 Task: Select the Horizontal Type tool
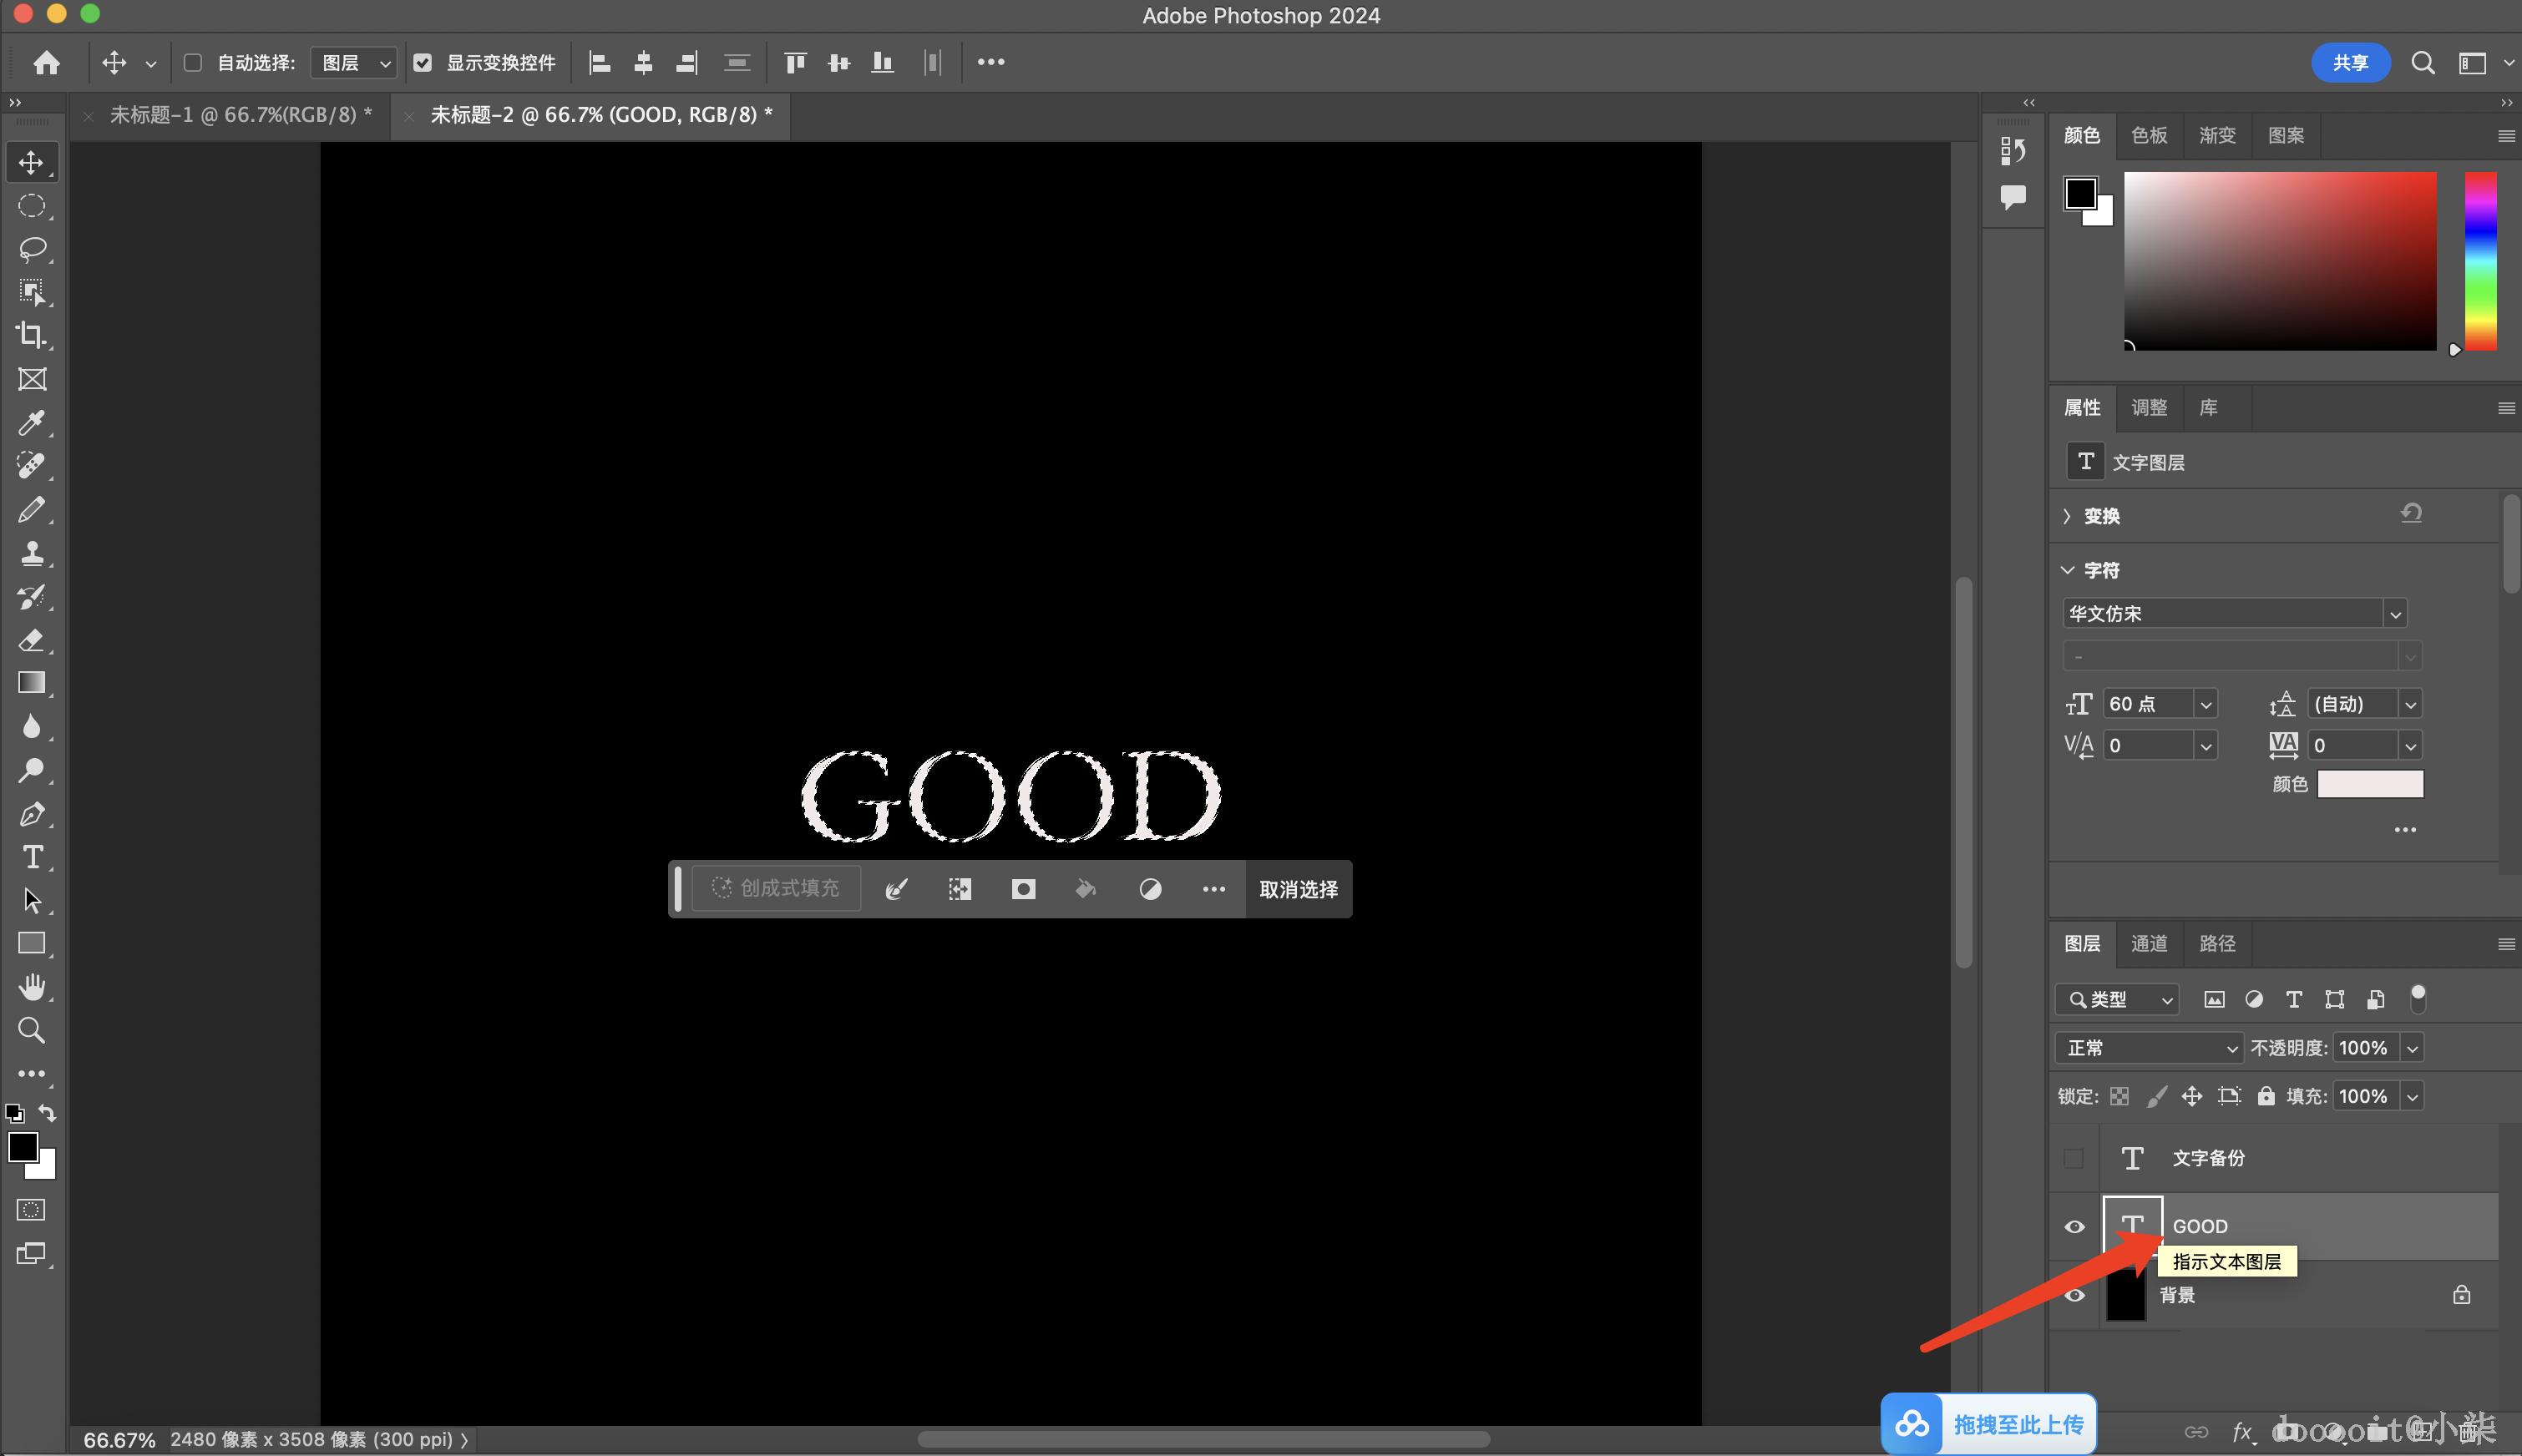tap(32, 857)
